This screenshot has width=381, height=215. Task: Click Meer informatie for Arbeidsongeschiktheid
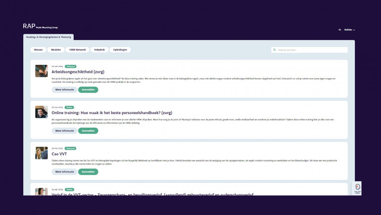point(64,90)
